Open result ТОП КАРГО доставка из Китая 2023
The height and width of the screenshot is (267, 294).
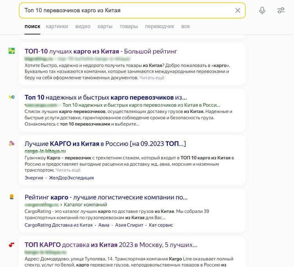tap(111, 245)
